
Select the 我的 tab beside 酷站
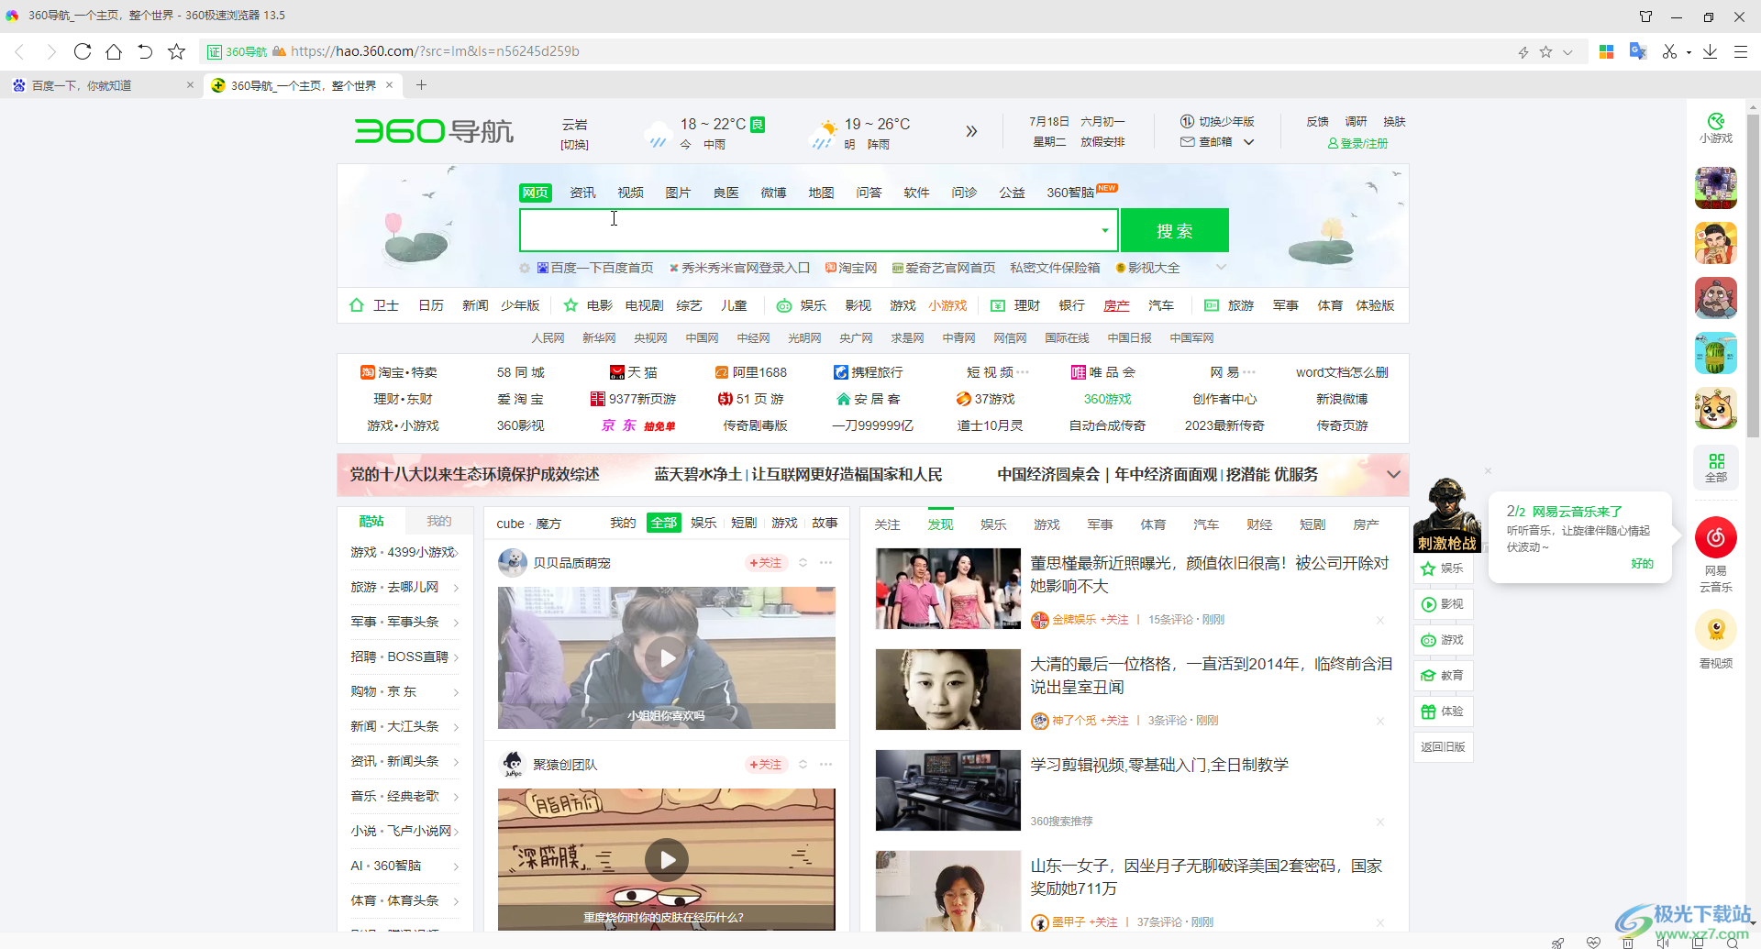(438, 521)
